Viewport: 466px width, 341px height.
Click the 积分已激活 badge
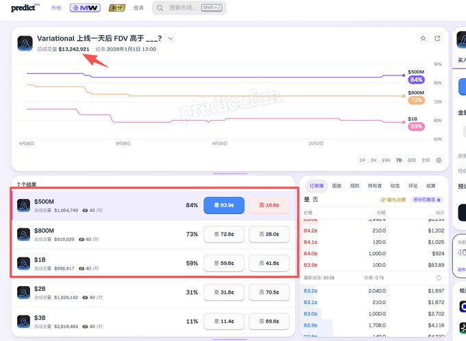coord(428,200)
